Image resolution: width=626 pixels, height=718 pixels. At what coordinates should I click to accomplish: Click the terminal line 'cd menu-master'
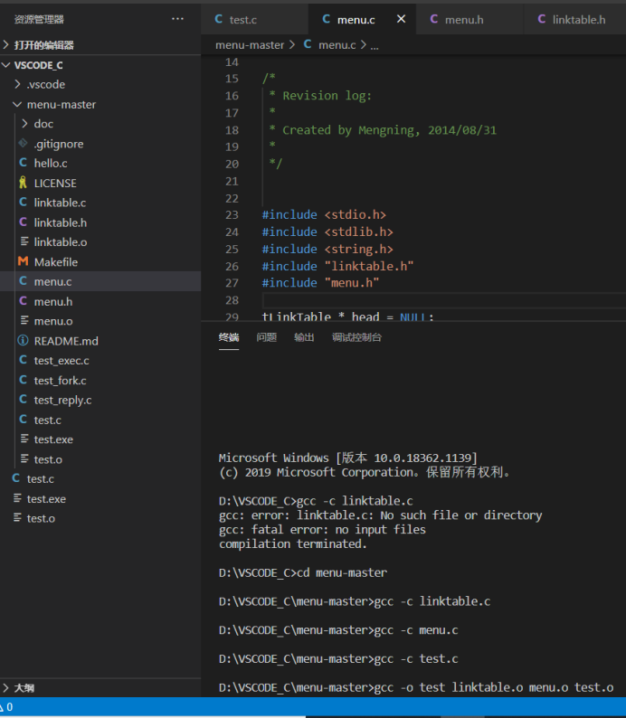[x=303, y=572]
